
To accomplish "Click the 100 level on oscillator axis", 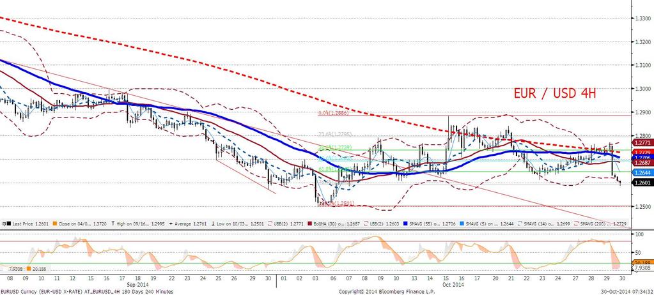I will point(638,234).
